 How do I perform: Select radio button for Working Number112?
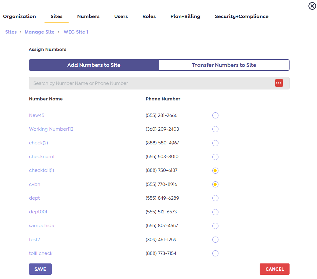[x=215, y=129]
